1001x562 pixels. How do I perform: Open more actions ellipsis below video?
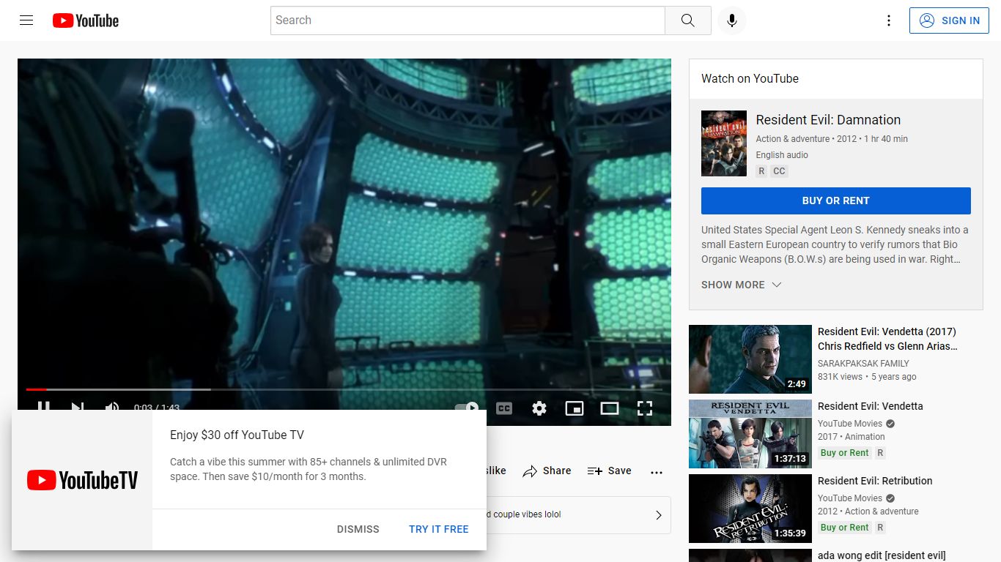coord(657,472)
